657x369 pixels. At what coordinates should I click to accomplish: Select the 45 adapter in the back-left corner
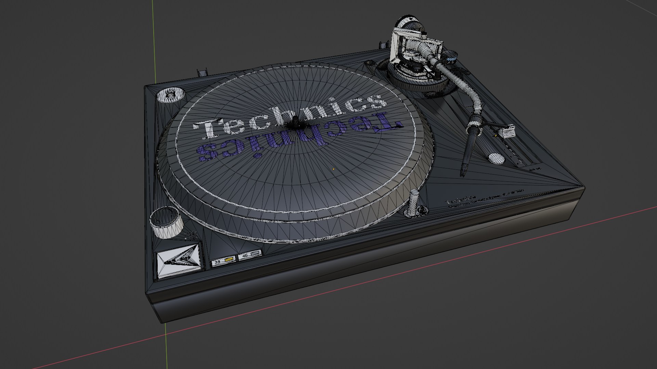click(x=171, y=95)
